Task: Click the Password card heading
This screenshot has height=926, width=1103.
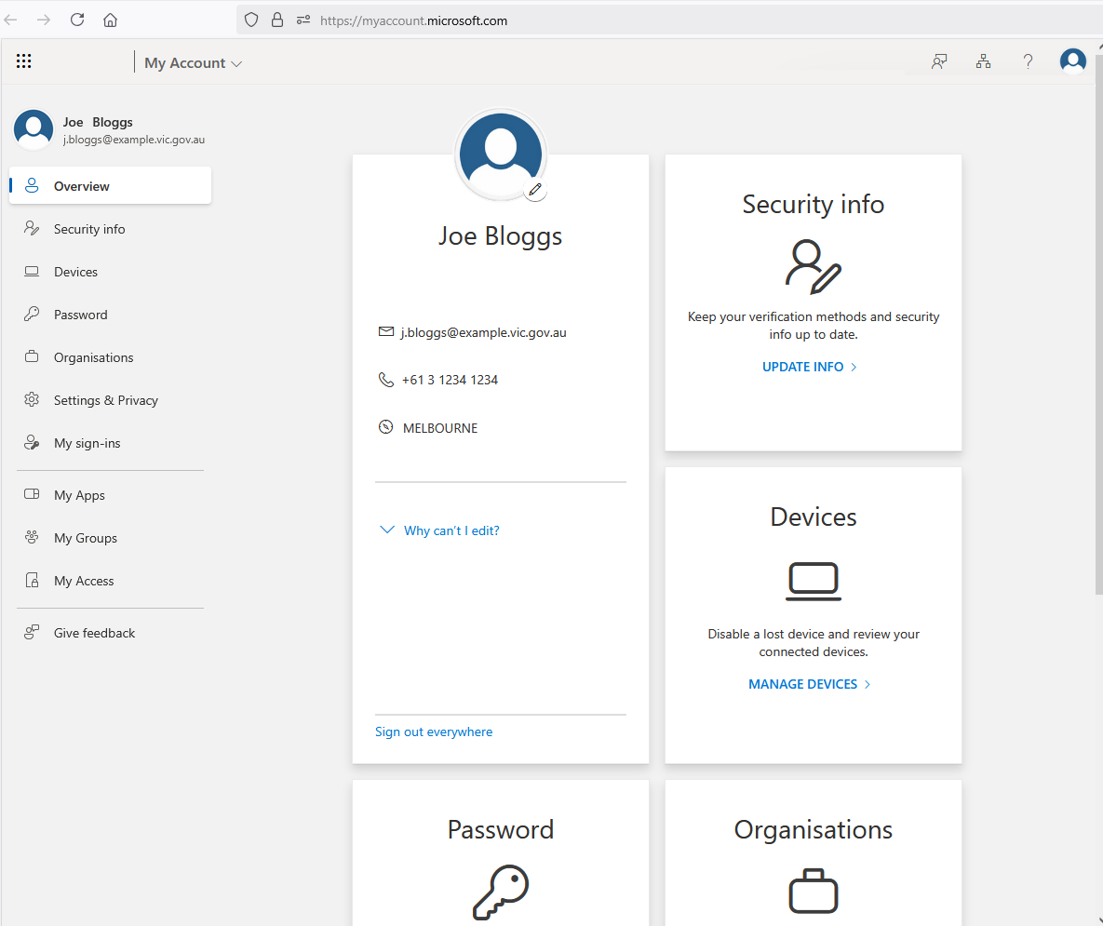Action: (x=500, y=829)
